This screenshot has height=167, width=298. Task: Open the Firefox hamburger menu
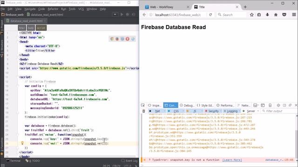(294, 14)
